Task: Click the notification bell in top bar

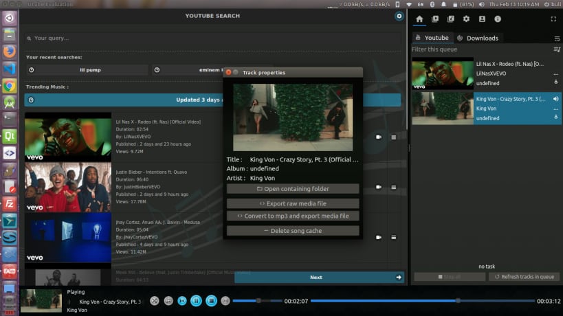Action: 444,4
